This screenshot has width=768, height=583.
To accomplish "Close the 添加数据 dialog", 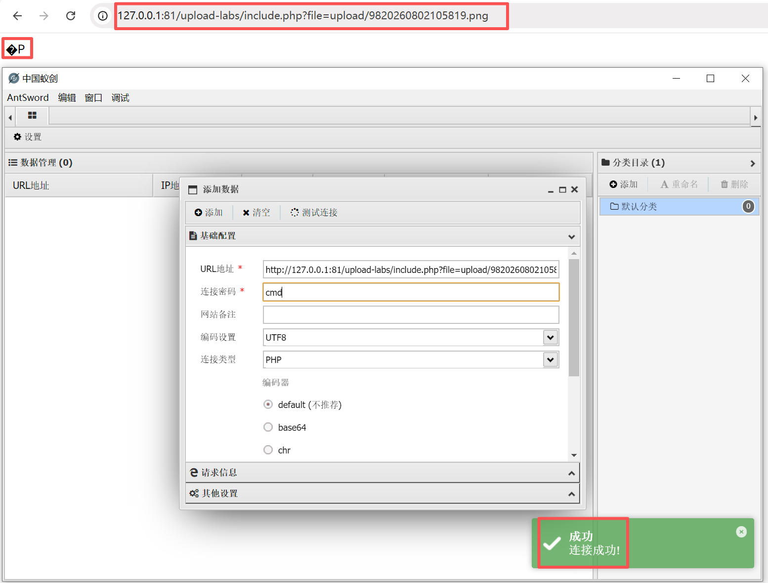I will [x=574, y=190].
